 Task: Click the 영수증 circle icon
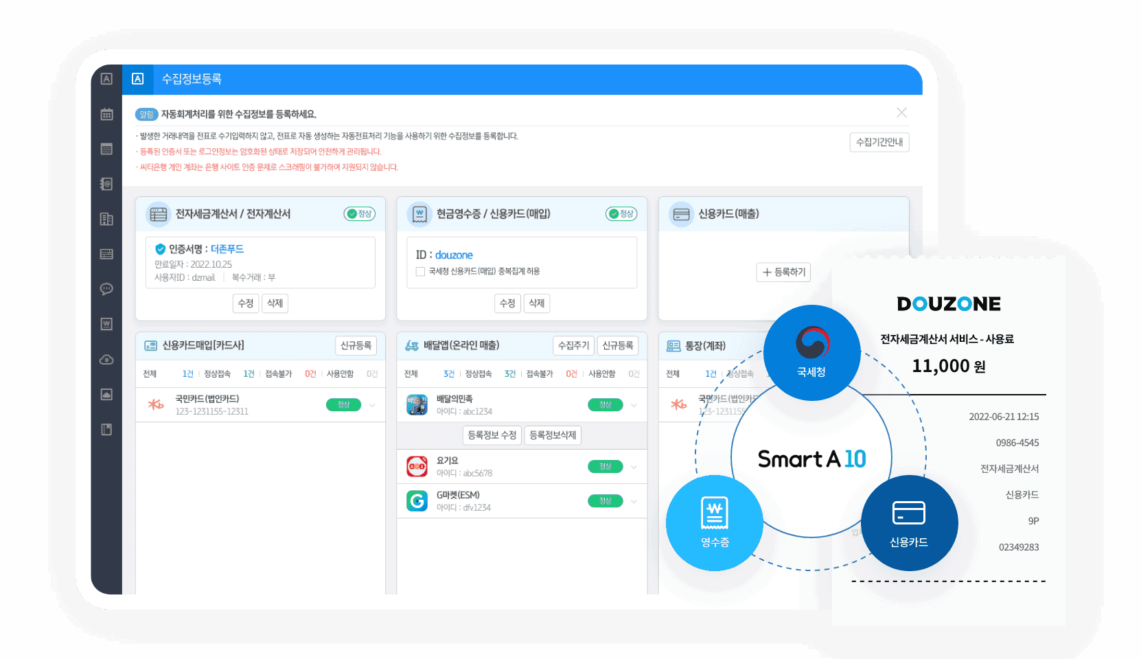click(715, 523)
